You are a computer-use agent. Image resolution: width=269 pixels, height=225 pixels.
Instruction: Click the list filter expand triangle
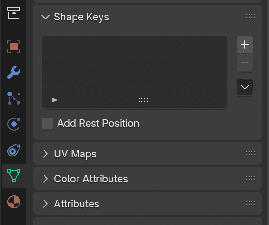[x=55, y=100]
